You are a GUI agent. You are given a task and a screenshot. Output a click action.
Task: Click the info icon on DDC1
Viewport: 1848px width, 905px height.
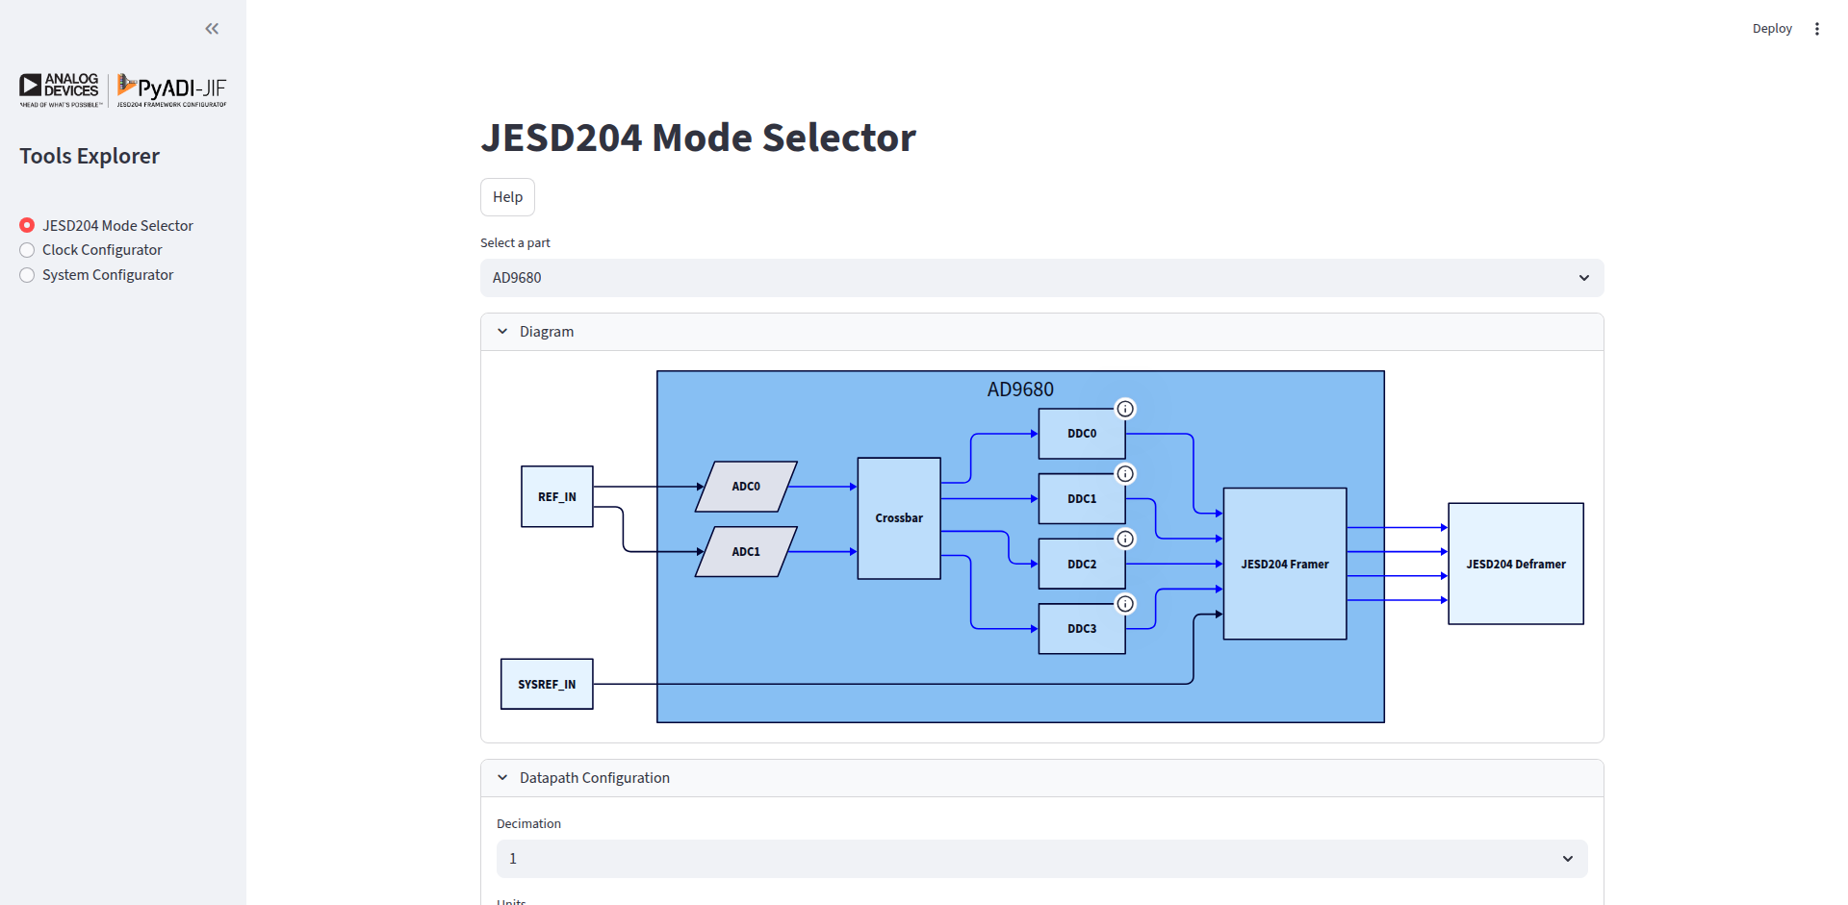pyautogui.click(x=1125, y=473)
